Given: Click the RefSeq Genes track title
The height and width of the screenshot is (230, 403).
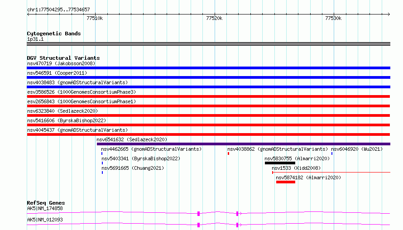Looking at the screenshot, I should tap(46, 203).
